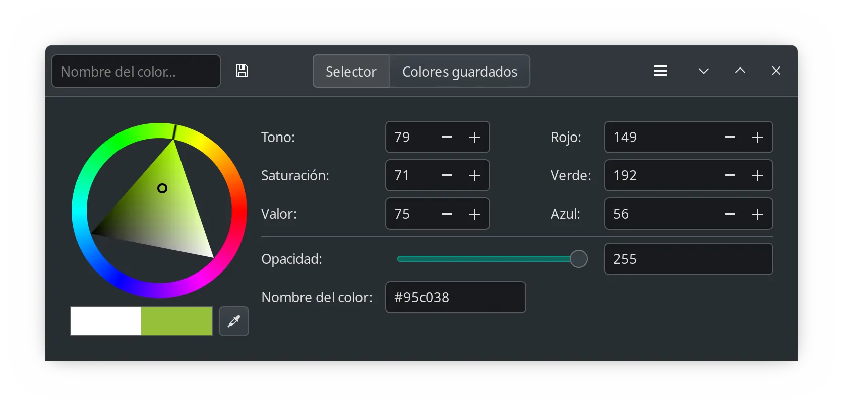Image resolution: width=843 pixels, height=406 pixels.
Task: Click the downward chevron in title bar
Action: [704, 71]
